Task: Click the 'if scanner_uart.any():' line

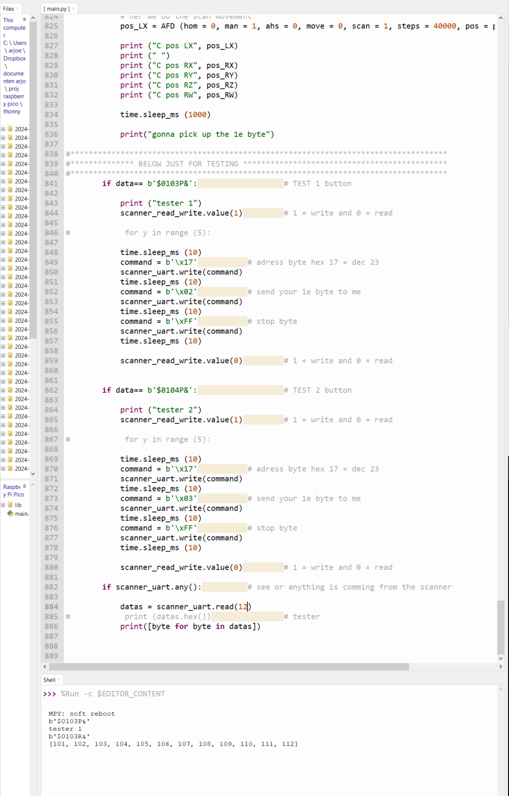Action: [152, 587]
